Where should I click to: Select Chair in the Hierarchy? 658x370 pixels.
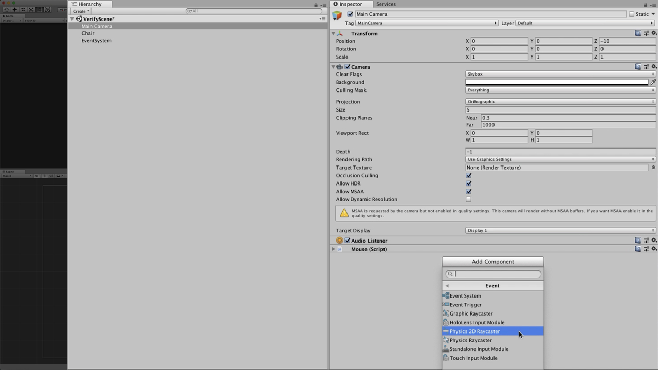[87, 33]
